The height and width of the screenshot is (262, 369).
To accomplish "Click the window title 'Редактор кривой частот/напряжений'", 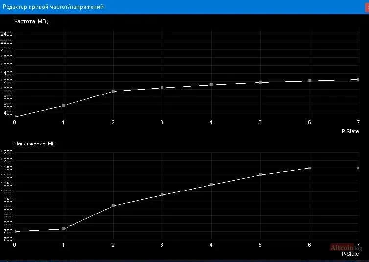I will coord(53,7).
